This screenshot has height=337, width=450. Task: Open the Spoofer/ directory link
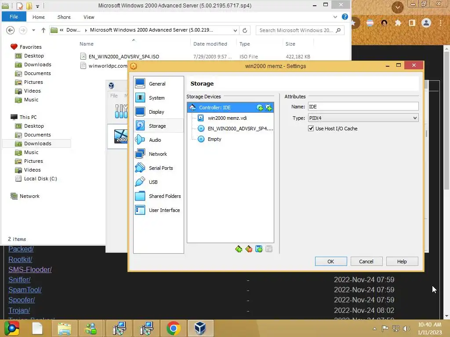pos(22,300)
